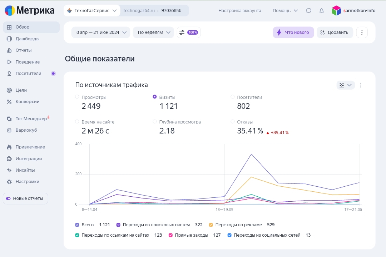Open the three-dot menu beside Добавить

[362, 32]
